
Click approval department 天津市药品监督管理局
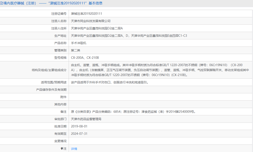(x=86, y=119)
